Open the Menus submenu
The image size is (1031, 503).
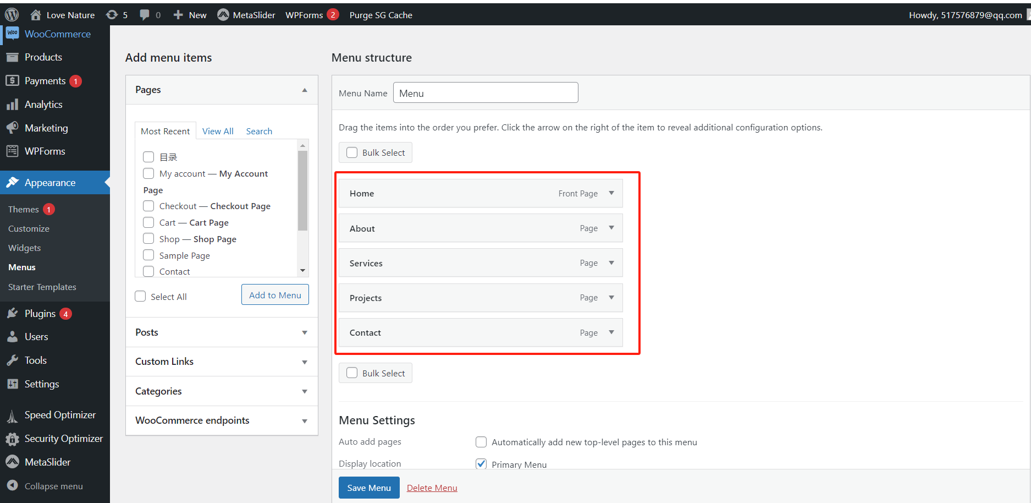pyautogui.click(x=22, y=267)
